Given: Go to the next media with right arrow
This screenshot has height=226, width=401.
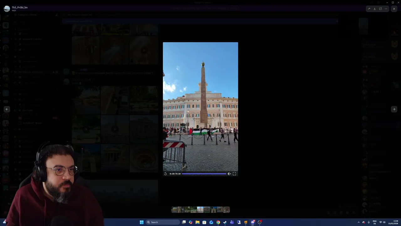Looking at the screenshot, I should (x=394, y=109).
